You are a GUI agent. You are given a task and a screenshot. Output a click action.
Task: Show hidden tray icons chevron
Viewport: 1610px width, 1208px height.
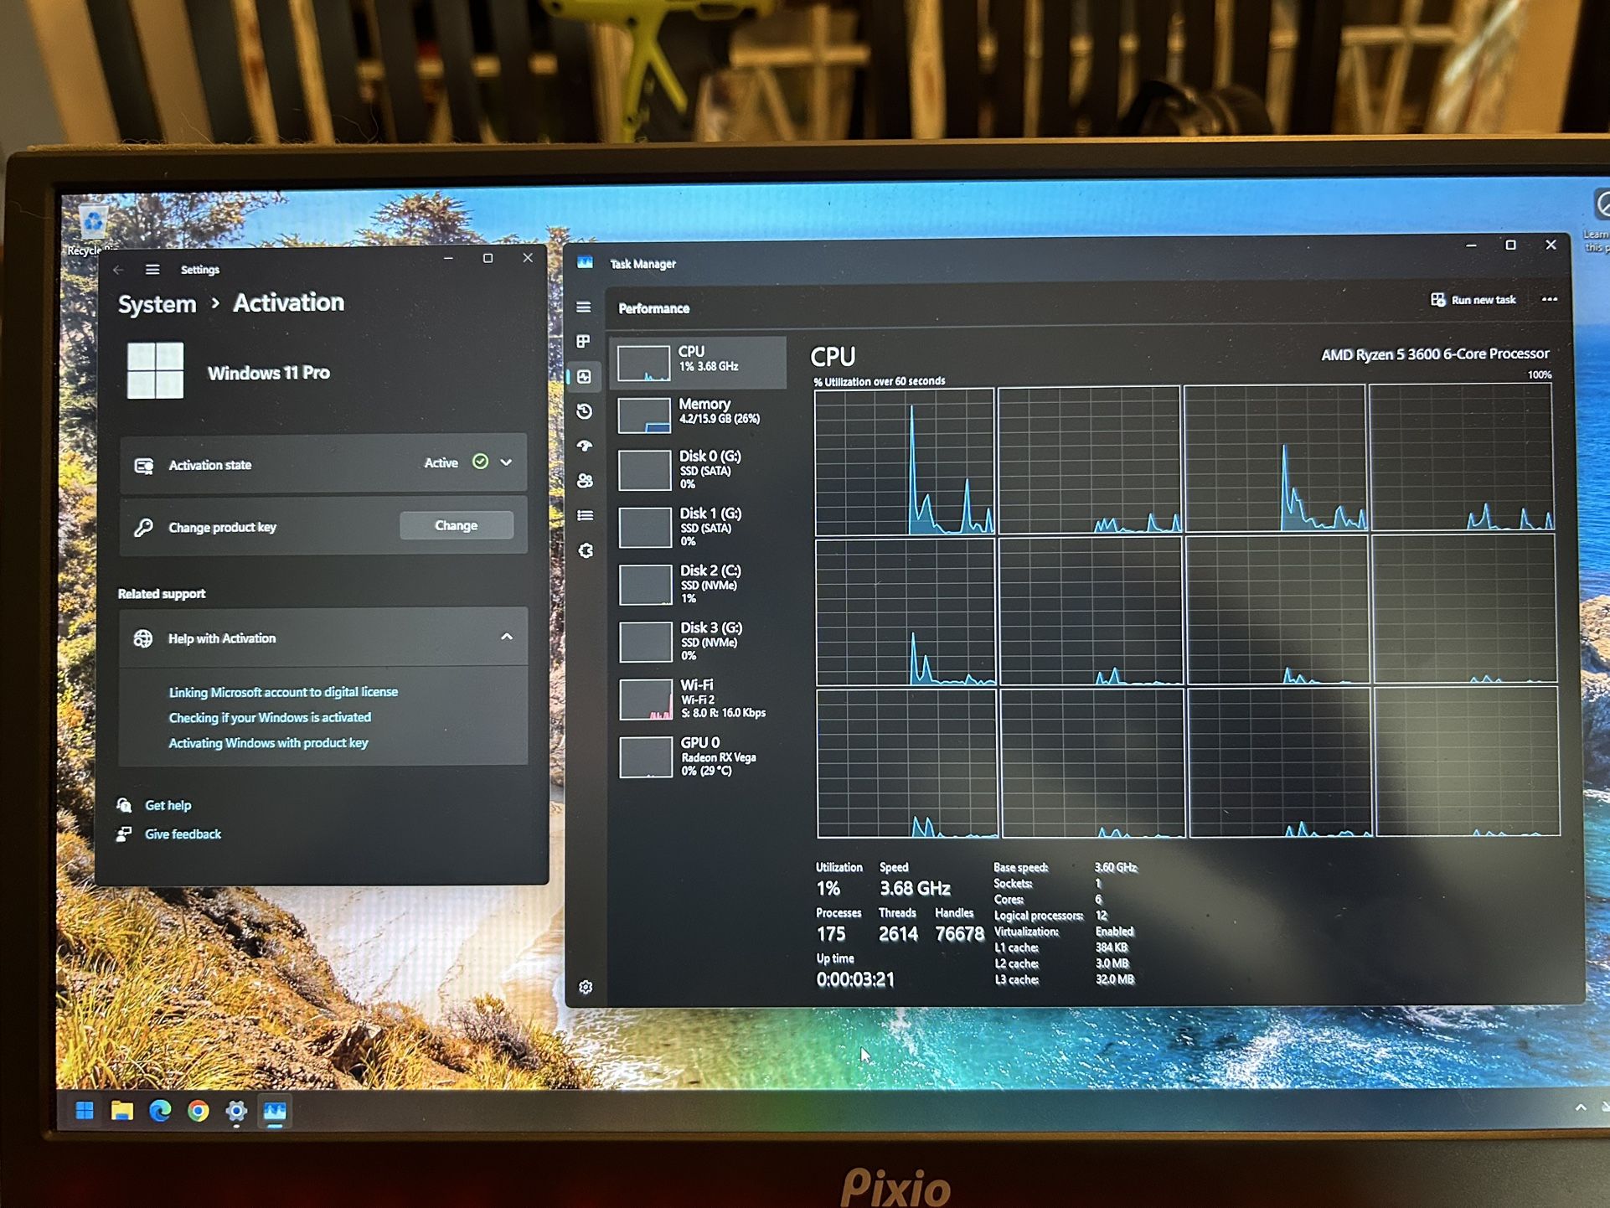[x=1580, y=1107]
